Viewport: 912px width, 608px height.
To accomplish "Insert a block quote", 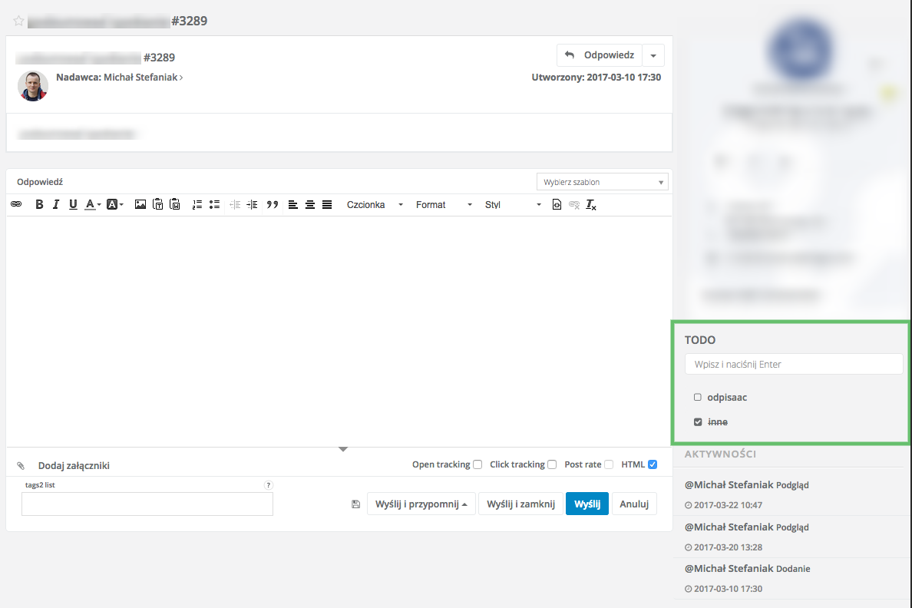I will point(273,204).
